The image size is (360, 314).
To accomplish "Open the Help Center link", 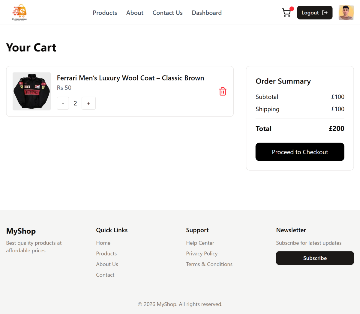I will 200,243.
